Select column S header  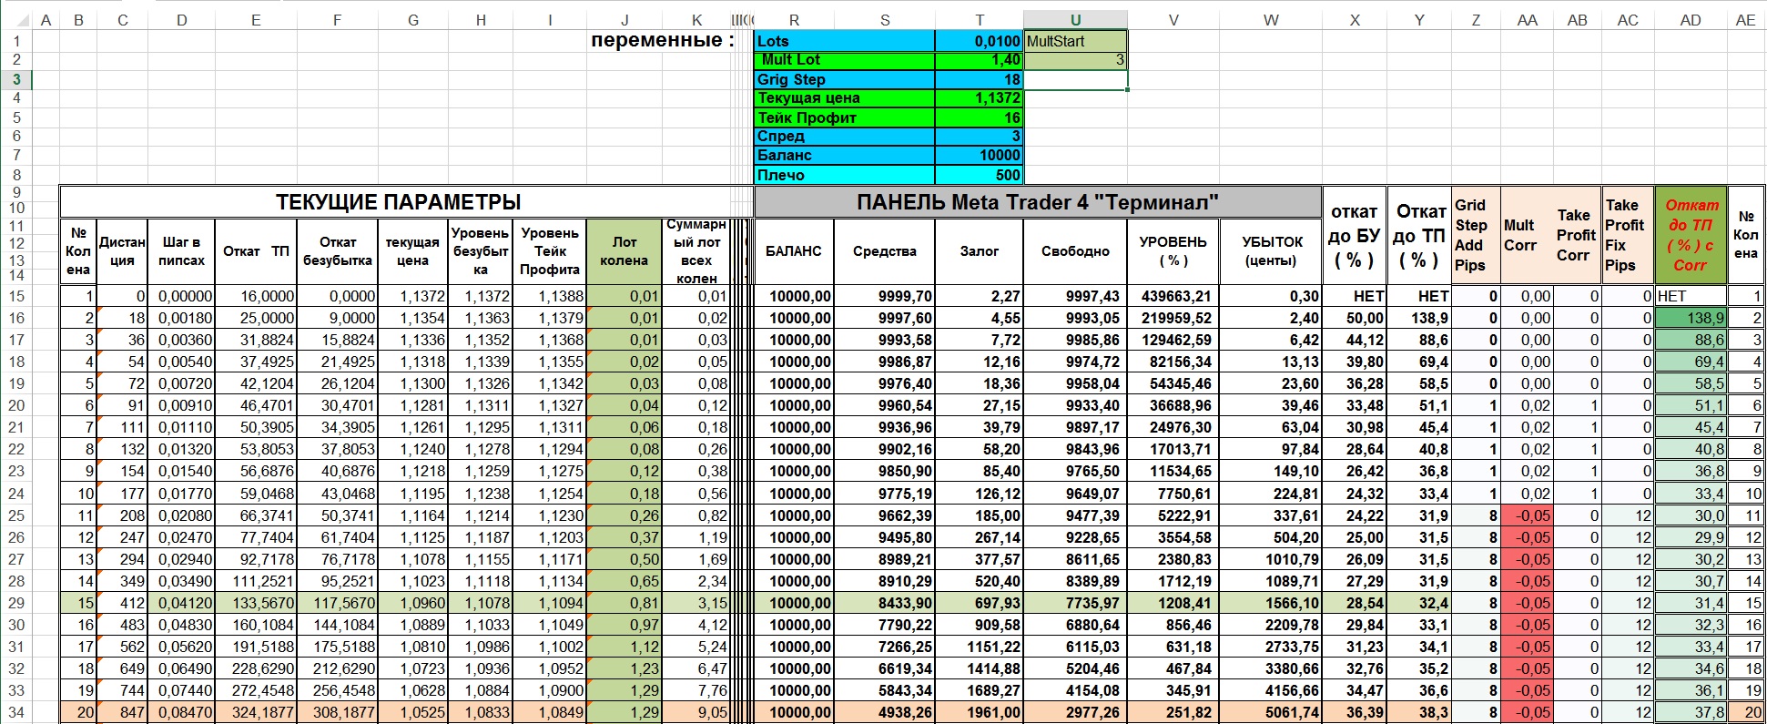click(x=884, y=20)
